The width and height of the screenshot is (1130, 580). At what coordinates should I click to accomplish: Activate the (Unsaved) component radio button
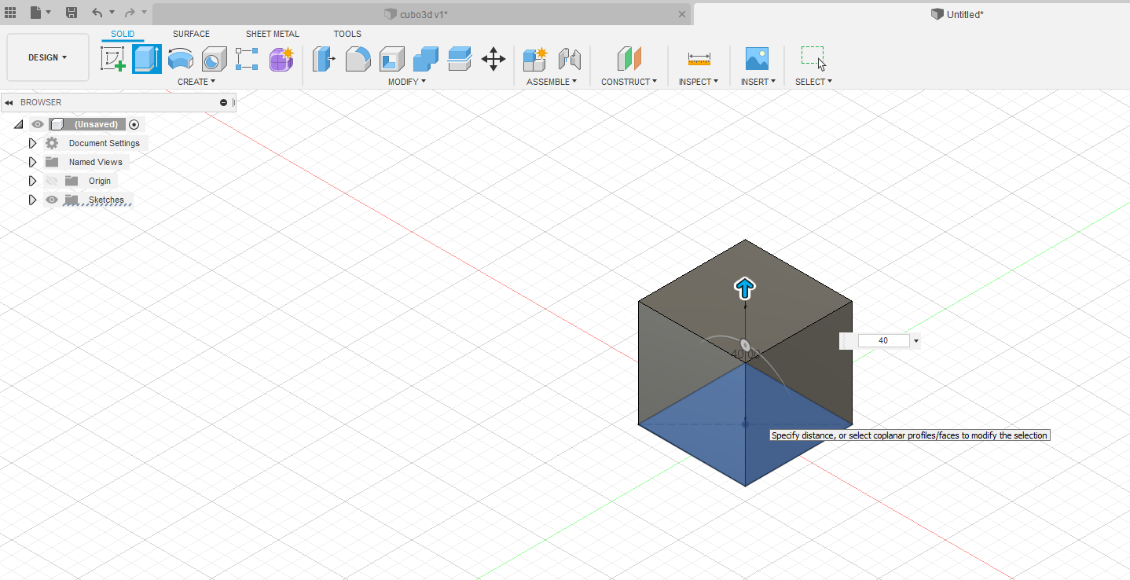tap(134, 124)
